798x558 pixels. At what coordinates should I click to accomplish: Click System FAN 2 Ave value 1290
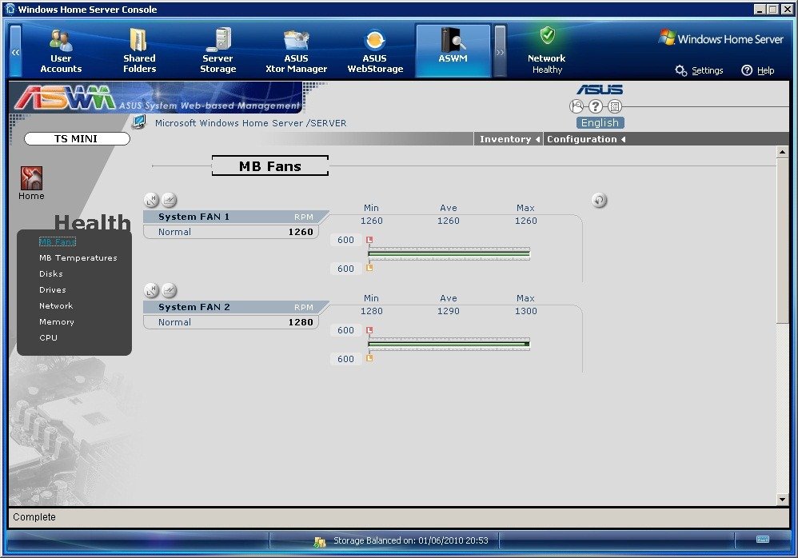coord(449,311)
